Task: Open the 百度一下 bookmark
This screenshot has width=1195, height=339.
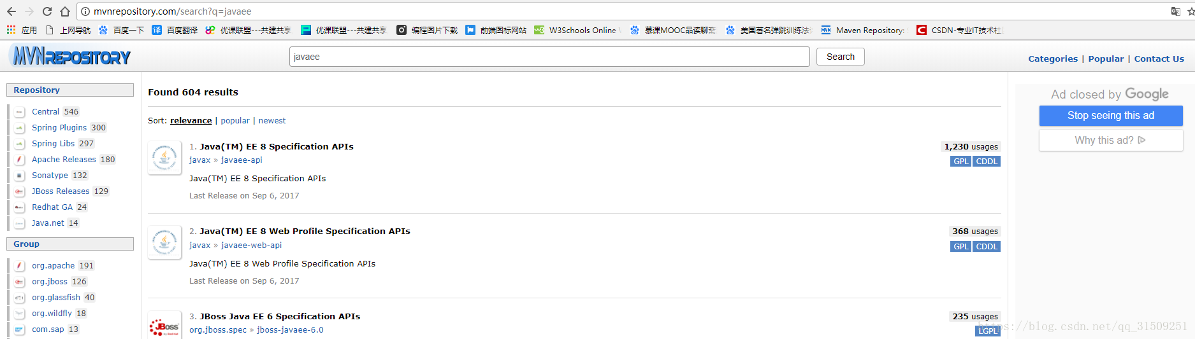Action: 121,30
